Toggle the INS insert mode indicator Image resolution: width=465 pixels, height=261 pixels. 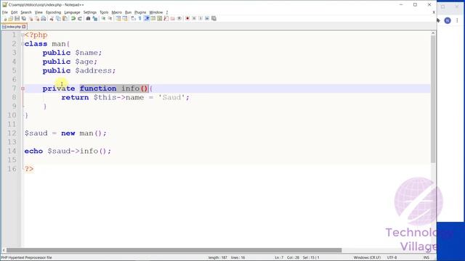(426, 257)
